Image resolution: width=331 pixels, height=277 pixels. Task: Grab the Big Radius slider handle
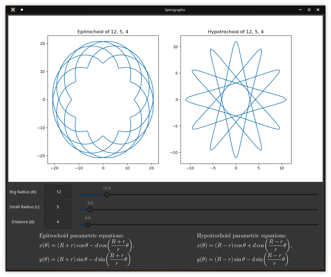[106, 195]
